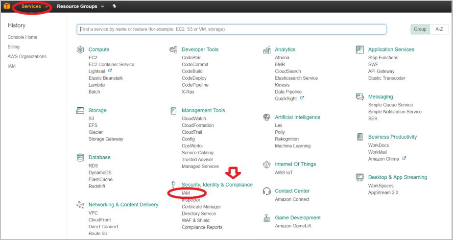Click external link icon next to QuickSight
Screen dimensions: 453x240
point(302,98)
